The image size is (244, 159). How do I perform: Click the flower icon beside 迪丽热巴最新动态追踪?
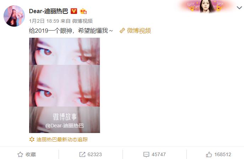[32, 139]
